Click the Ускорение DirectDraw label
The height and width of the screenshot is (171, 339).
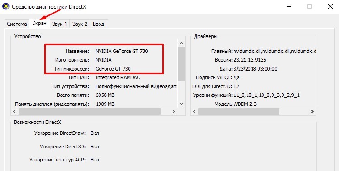[x=60, y=133]
